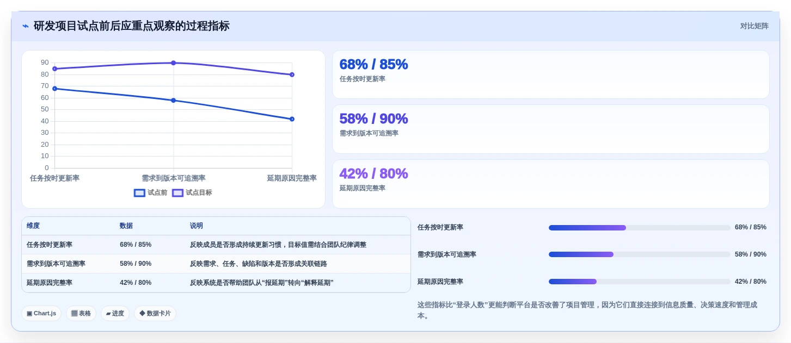Toggle the 试点目标 legend swatch
Viewport: 791px width, 343px height.
click(x=177, y=192)
